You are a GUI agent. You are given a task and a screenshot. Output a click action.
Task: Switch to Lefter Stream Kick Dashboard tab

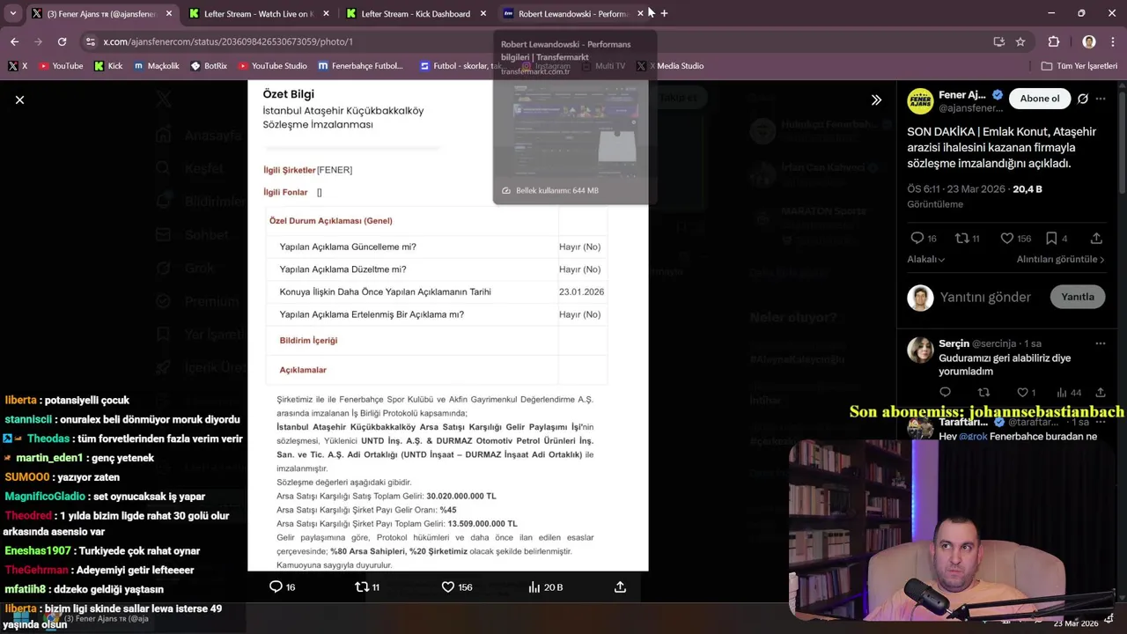[x=414, y=13]
